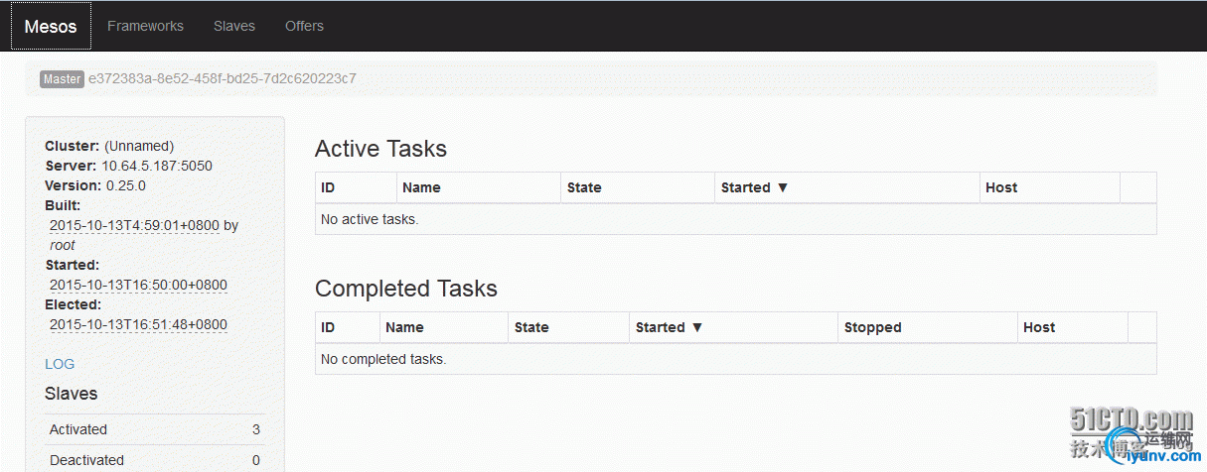Sort Active Tasks by ID column

(356, 187)
